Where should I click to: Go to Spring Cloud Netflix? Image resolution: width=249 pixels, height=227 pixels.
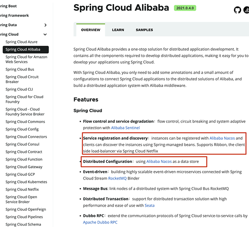point(22,190)
